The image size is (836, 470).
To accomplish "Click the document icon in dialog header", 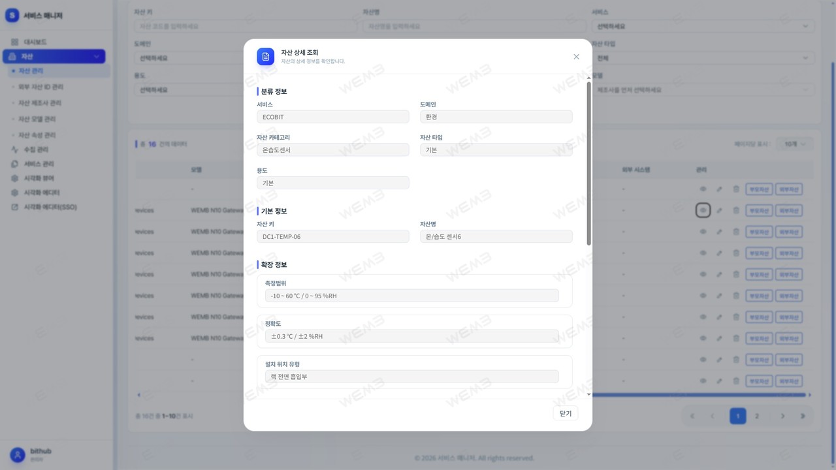I will [x=266, y=57].
